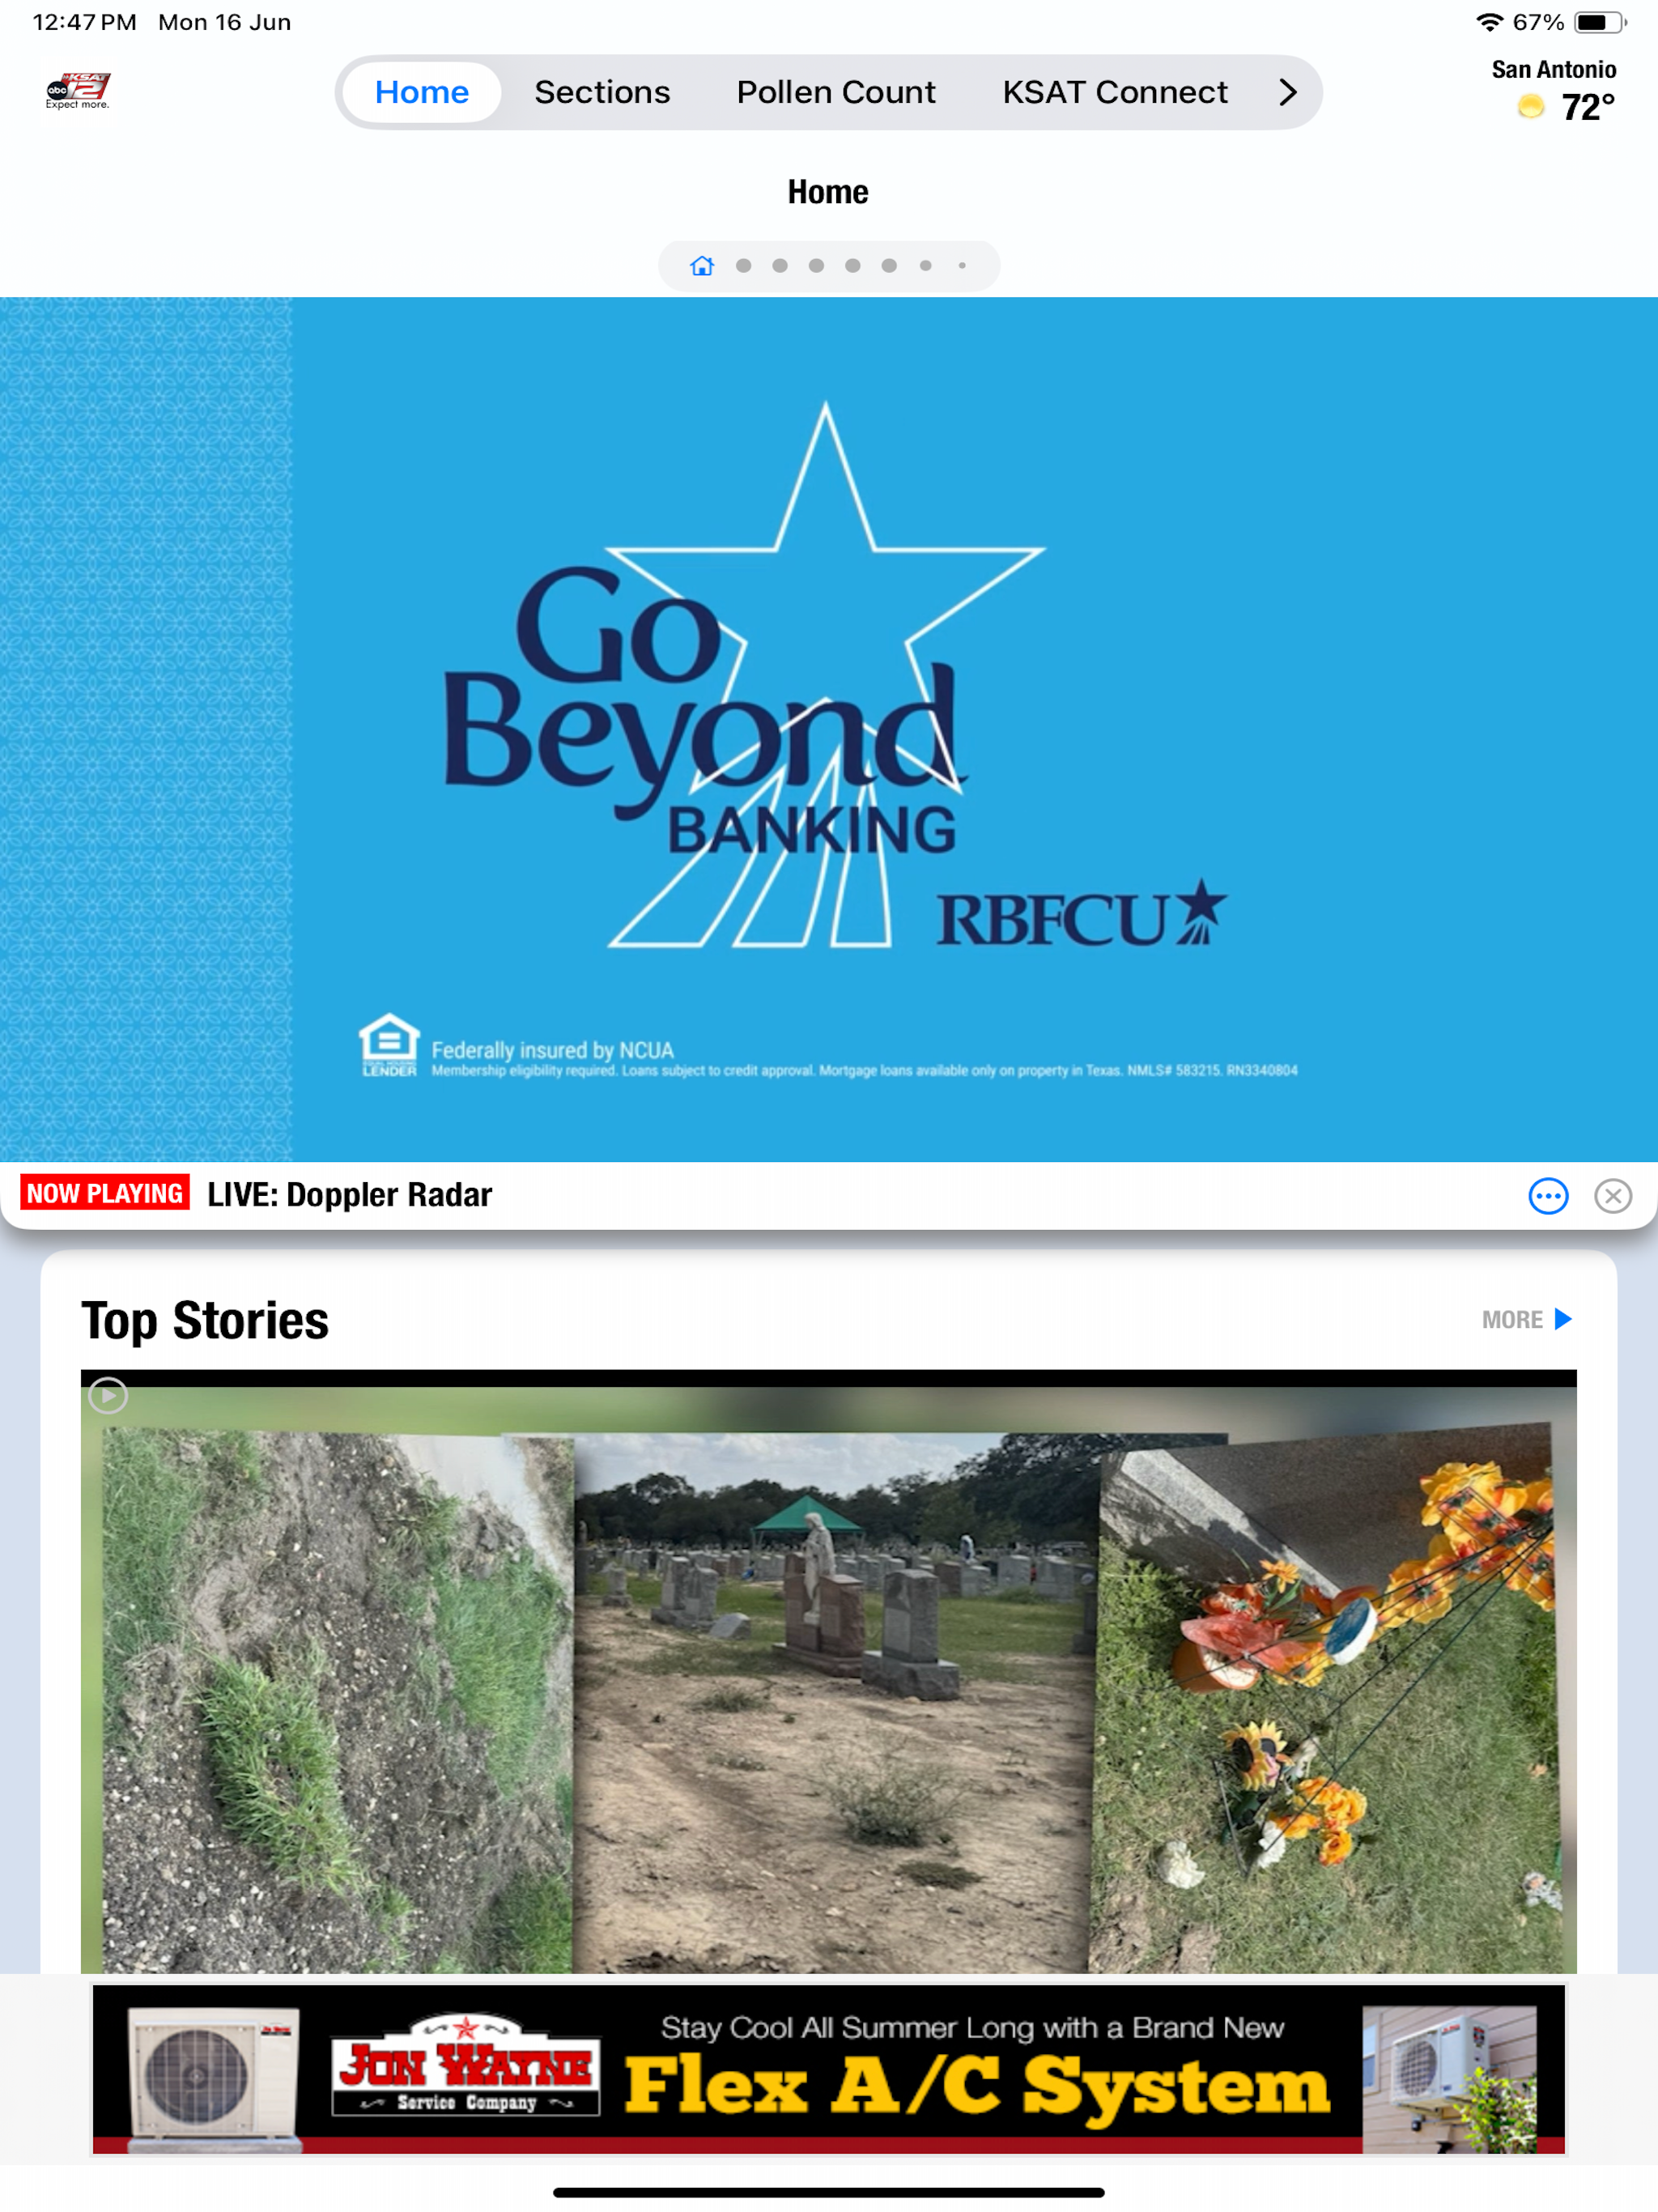The height and width of the screenshot is (2212, 1658).
Task: Close the Now Playing video player
Action: 1613,1196
